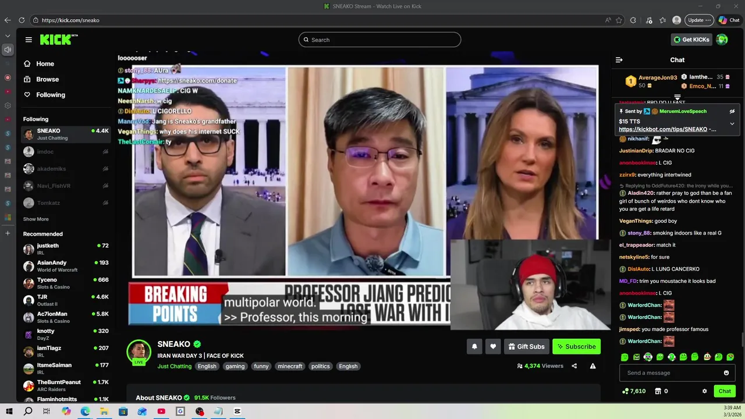The height and width of the screenshot is (419, 745).
Task: Follow SNEAKO with the heart button
Action: coord(493,346)
